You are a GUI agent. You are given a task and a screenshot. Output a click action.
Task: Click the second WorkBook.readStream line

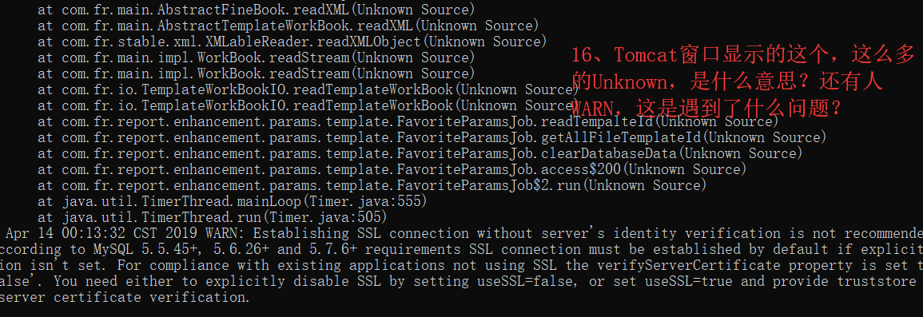(256, 73)
